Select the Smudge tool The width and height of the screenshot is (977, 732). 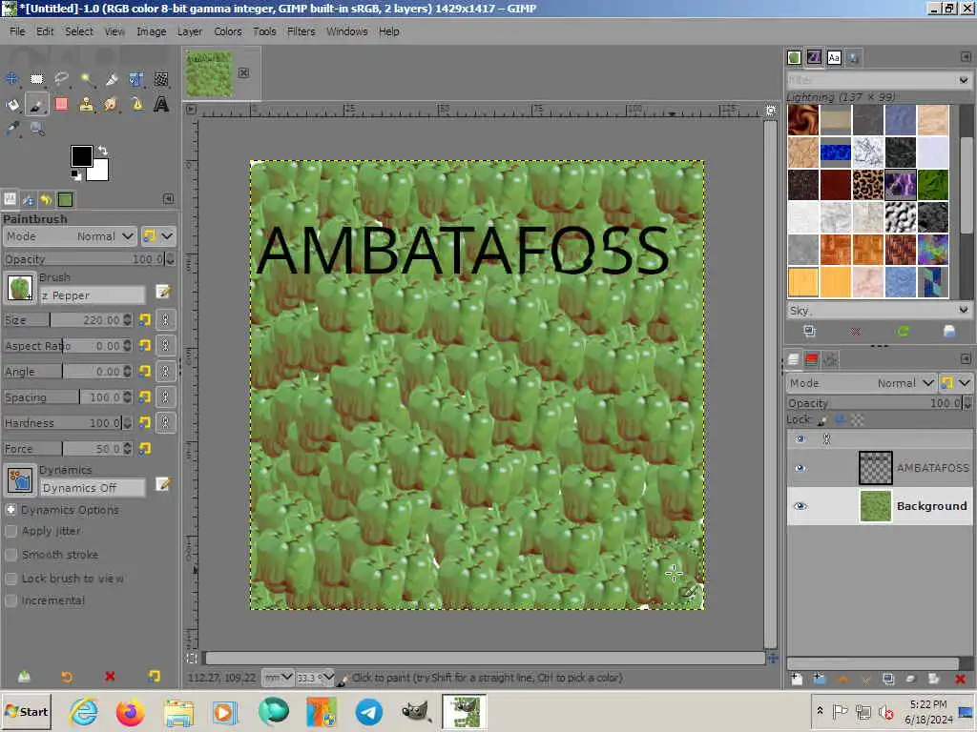pyautogui.click(x=111, y=104)
